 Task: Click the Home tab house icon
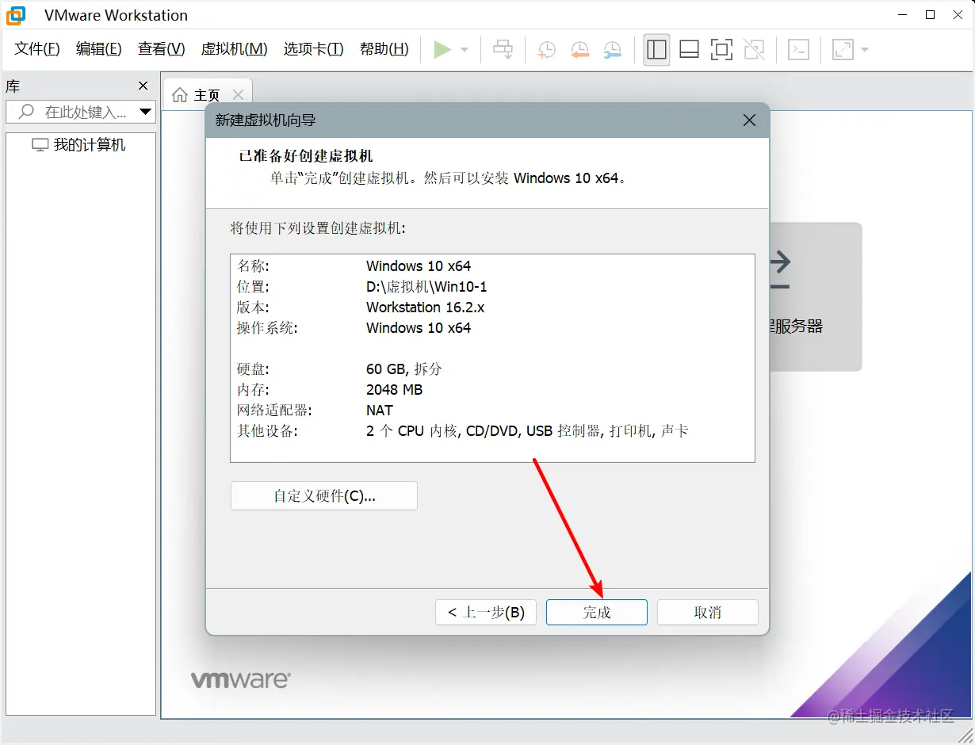pos(180,95)
